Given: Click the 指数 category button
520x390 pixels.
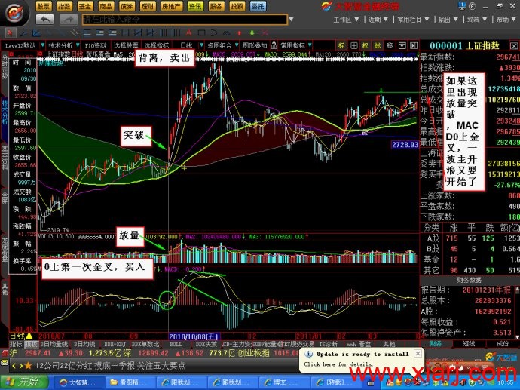Looking at the screenshot, I should pos(64,6).
